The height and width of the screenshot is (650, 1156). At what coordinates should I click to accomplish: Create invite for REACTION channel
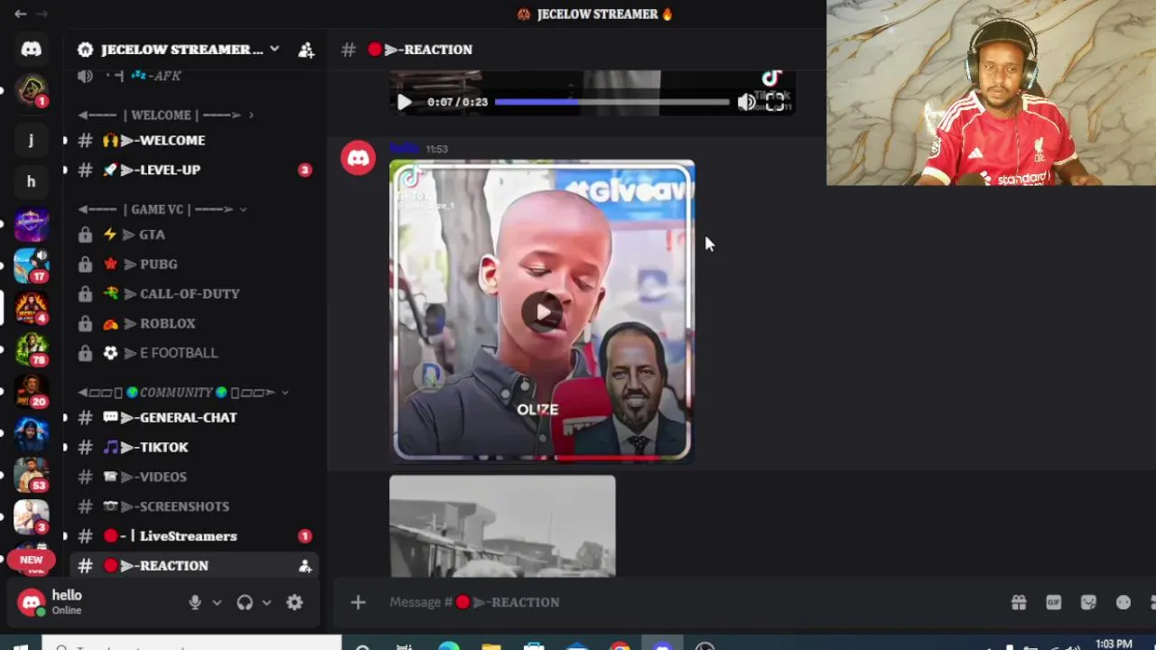pos(305,566)
